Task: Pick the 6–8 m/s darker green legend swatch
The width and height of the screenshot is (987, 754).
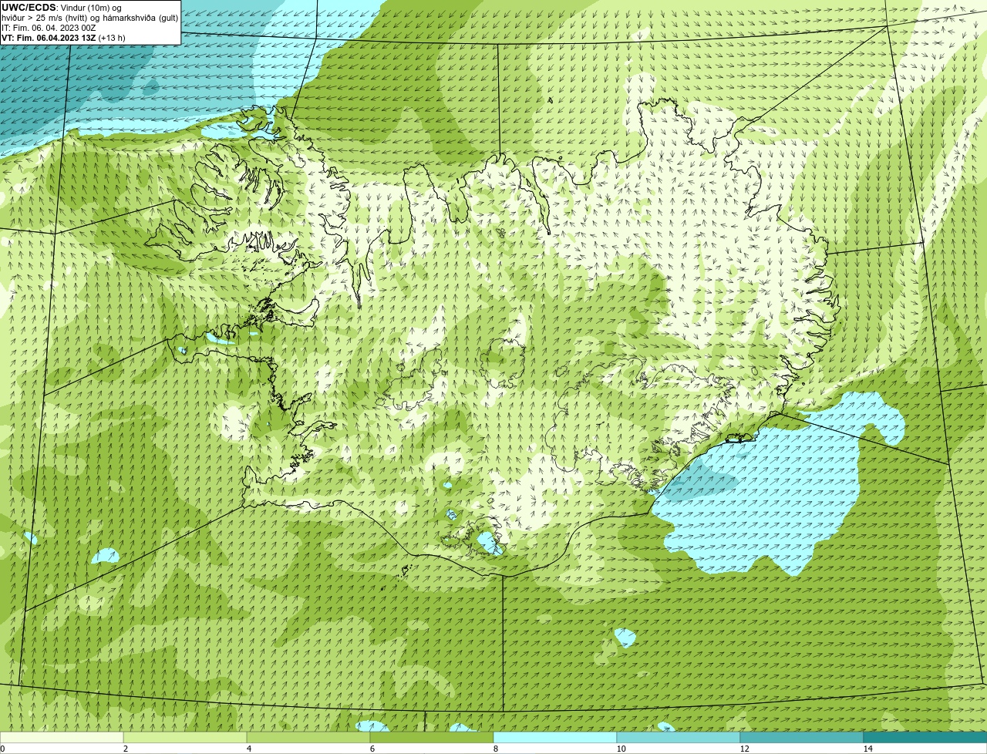Action: [x=432, y=737]
